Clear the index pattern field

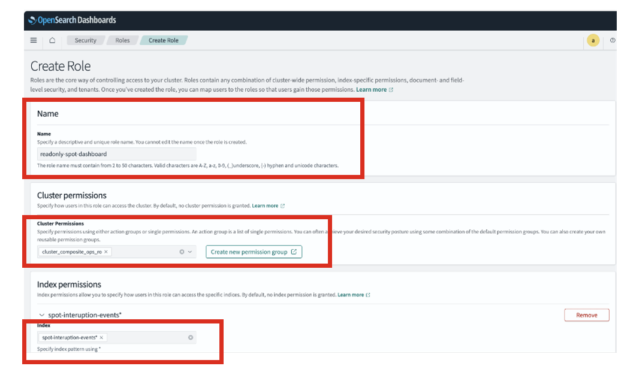tap(191, 338)
